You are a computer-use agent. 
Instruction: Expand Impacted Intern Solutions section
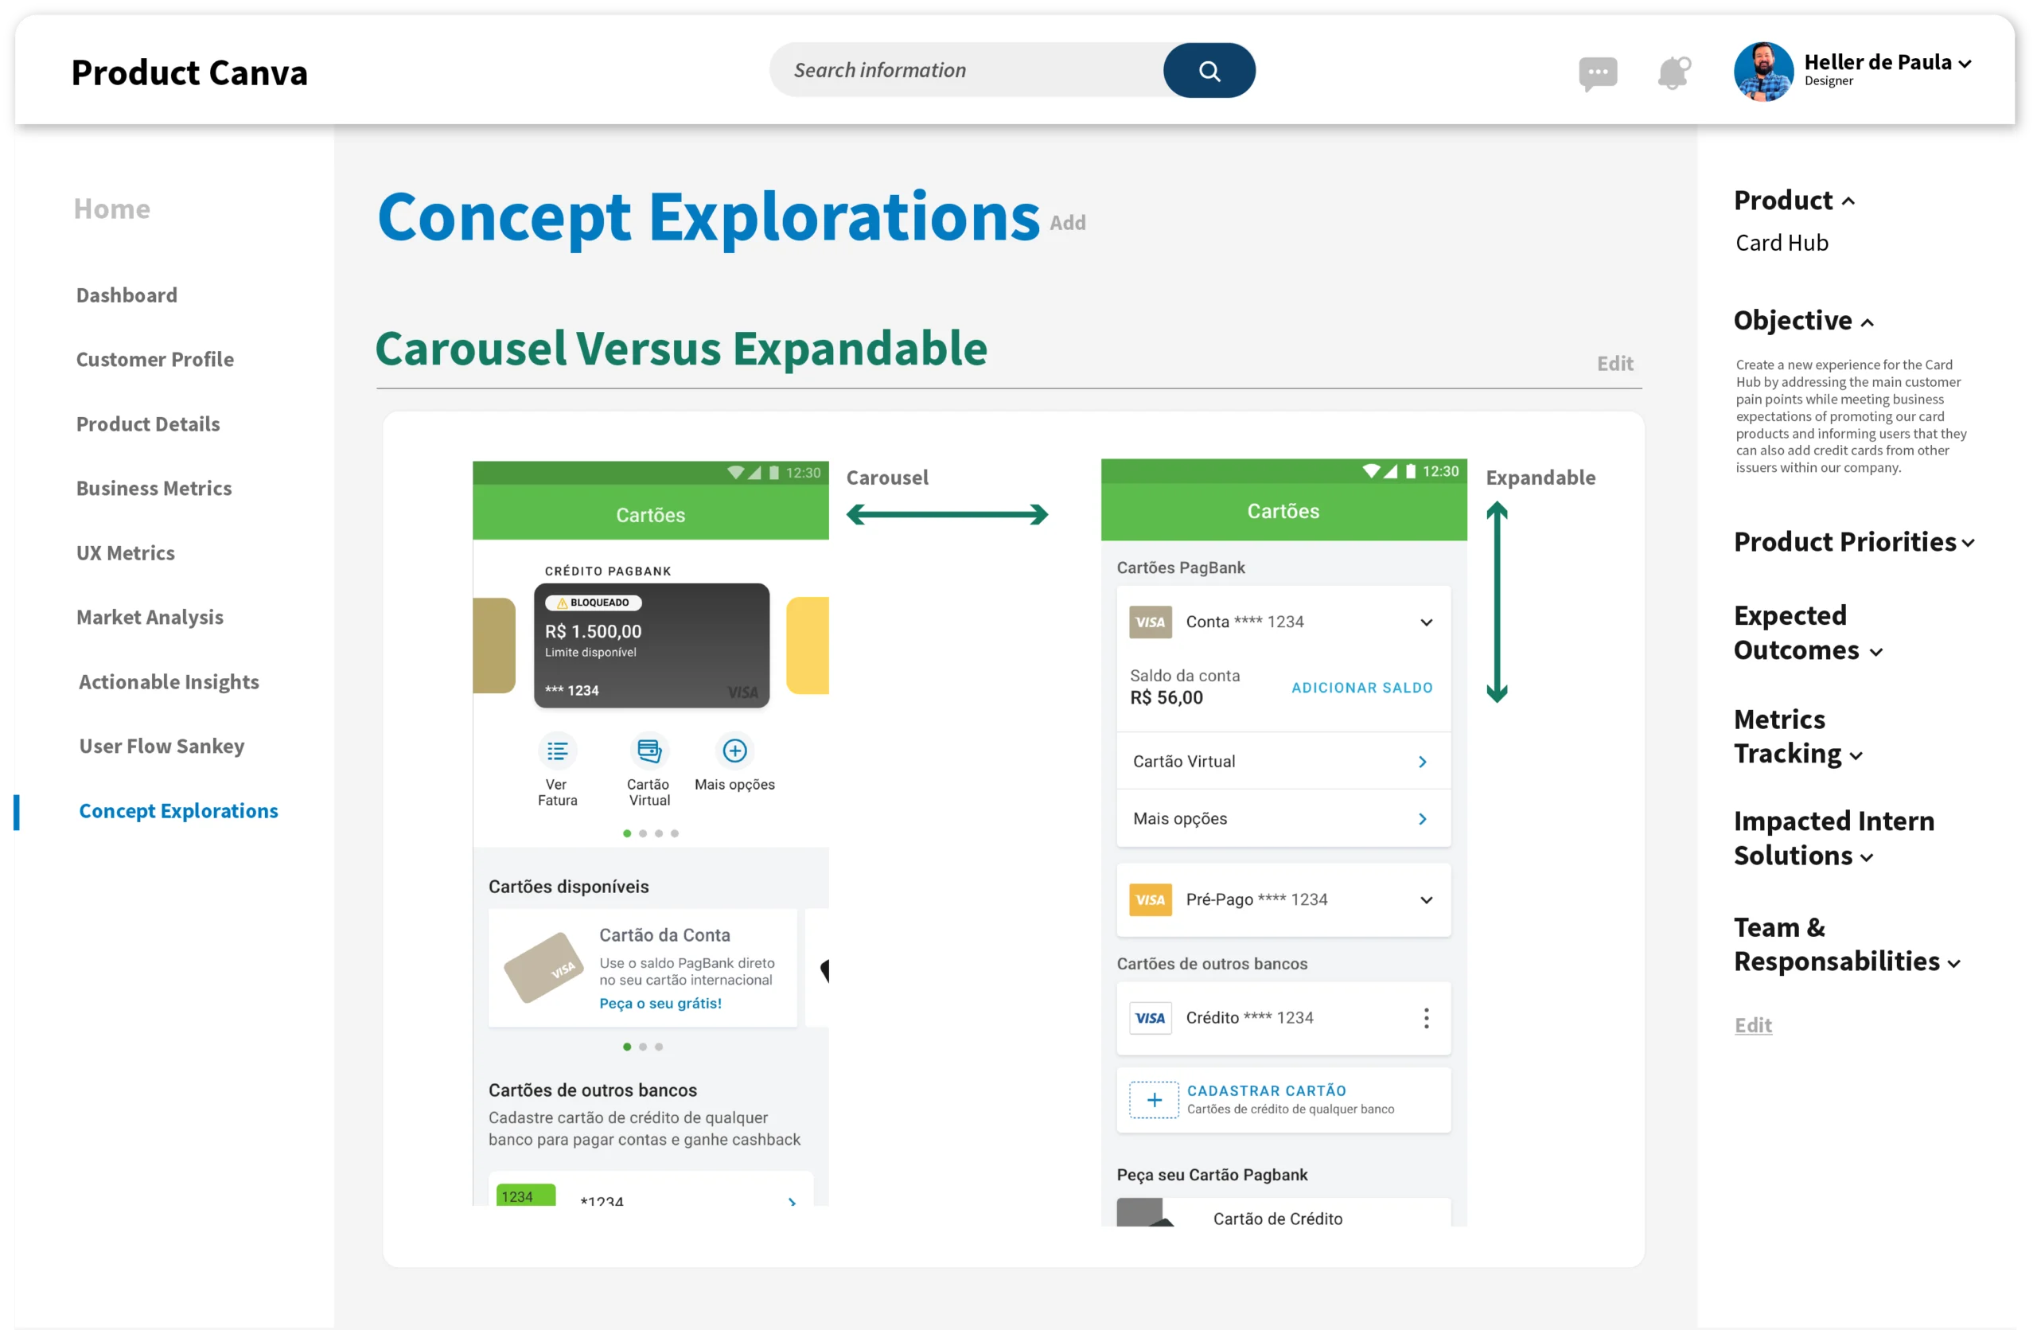(1866, 857)
